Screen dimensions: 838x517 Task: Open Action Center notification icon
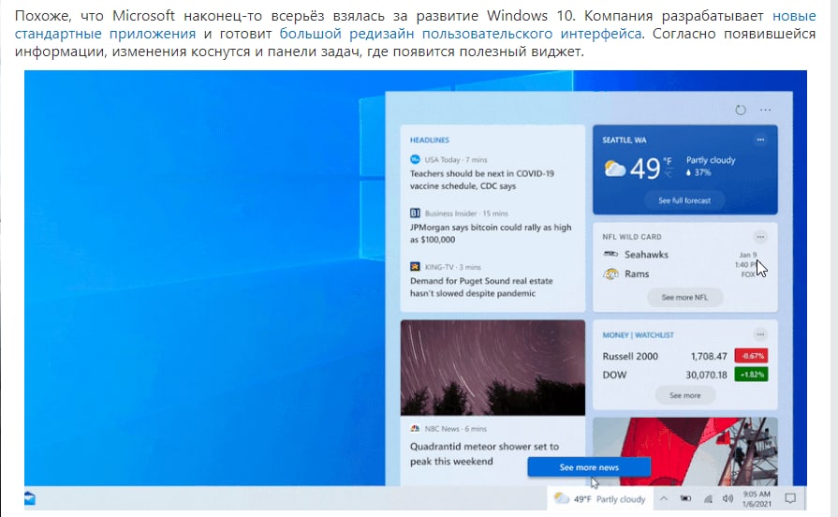point(790,499)
